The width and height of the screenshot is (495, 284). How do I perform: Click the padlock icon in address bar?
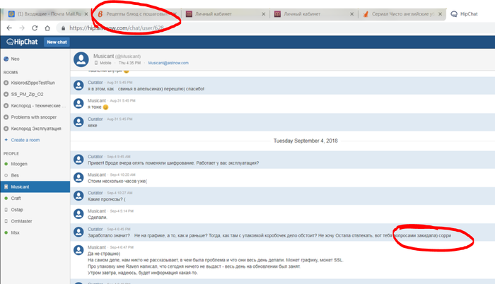(63, 28)
